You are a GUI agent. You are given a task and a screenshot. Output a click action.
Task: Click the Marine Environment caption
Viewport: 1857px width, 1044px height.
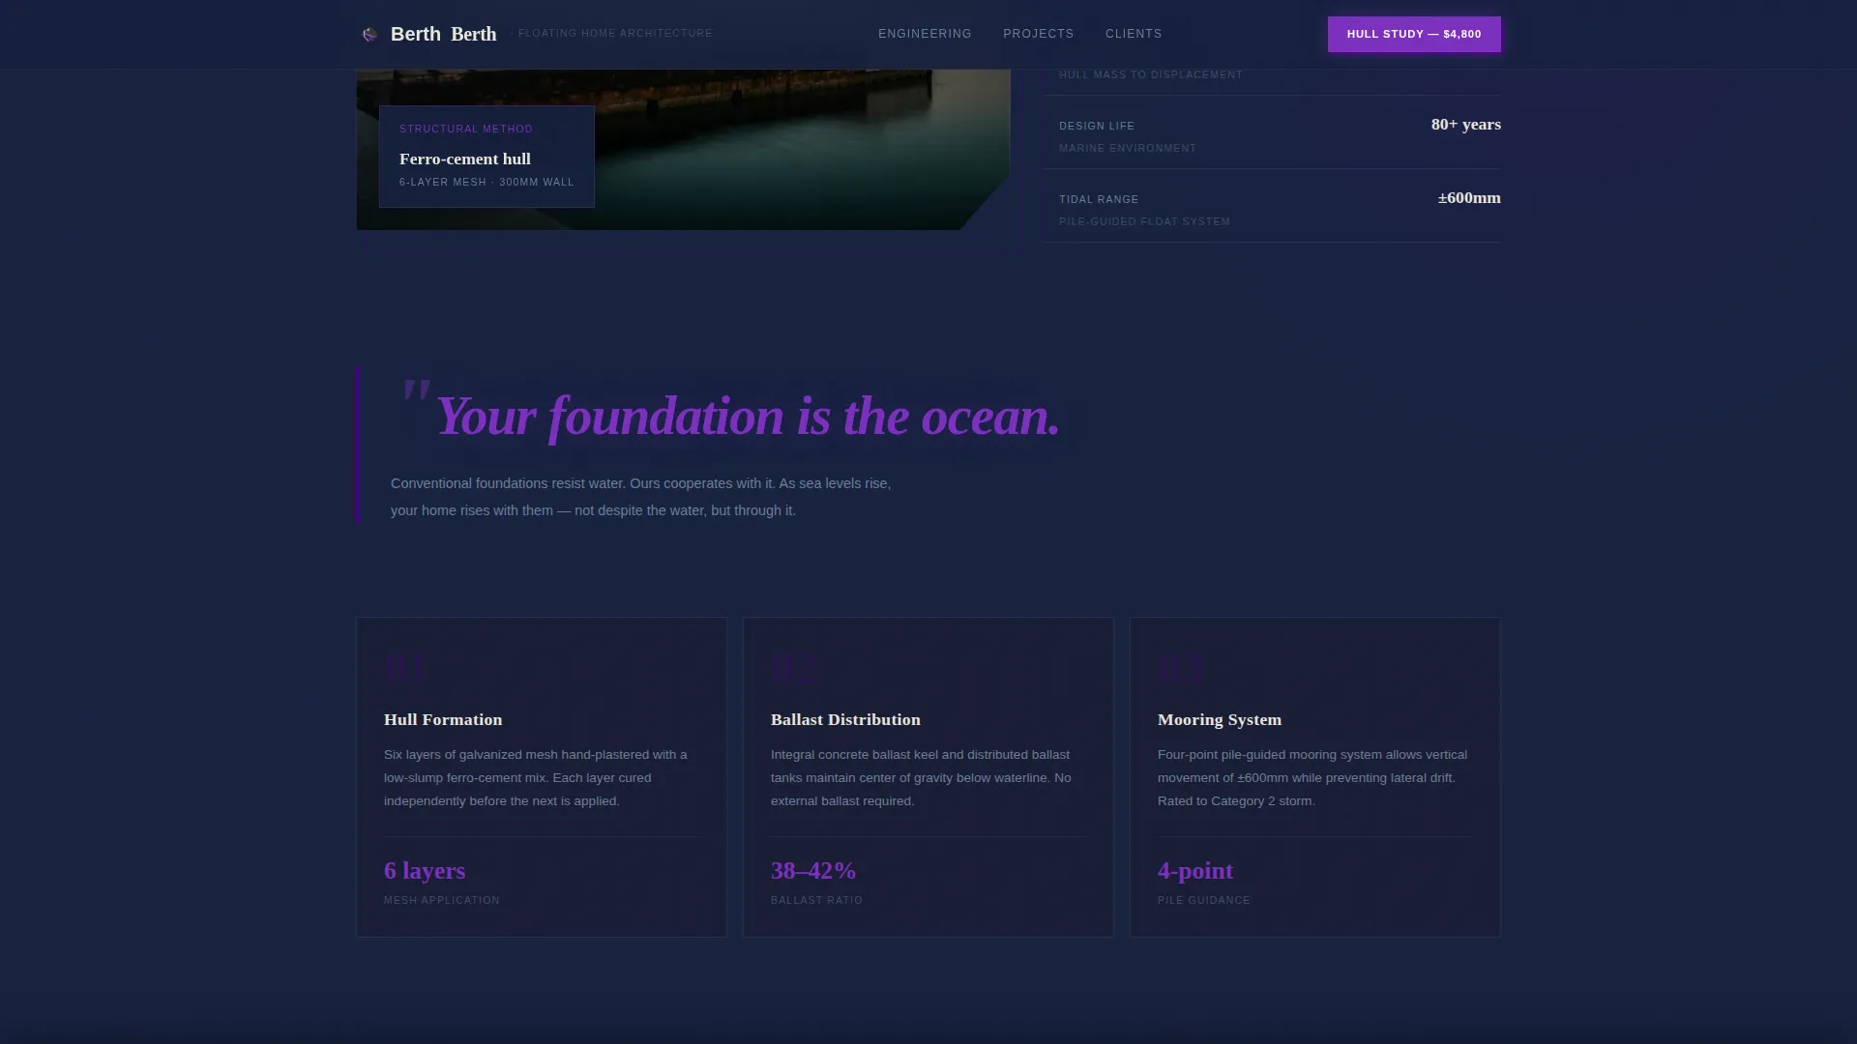[1128, 148]
